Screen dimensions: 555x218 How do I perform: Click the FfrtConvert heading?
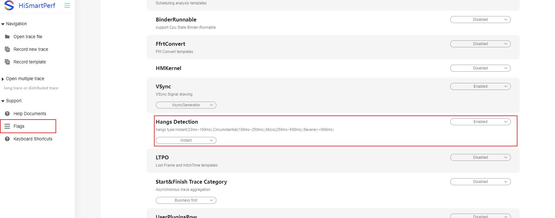pos(170,44)
